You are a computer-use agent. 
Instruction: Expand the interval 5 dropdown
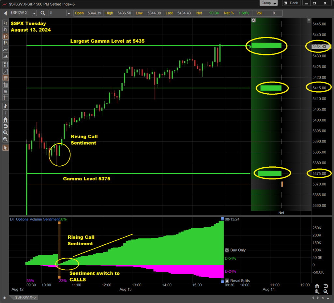68,13
